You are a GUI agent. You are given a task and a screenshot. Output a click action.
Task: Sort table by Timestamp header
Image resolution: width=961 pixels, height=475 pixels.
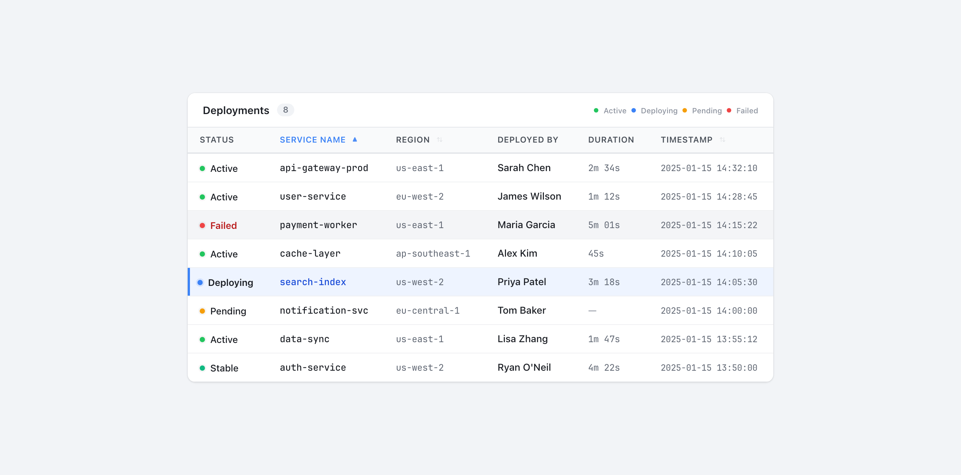pyautogui.click(x=687, y=140)
